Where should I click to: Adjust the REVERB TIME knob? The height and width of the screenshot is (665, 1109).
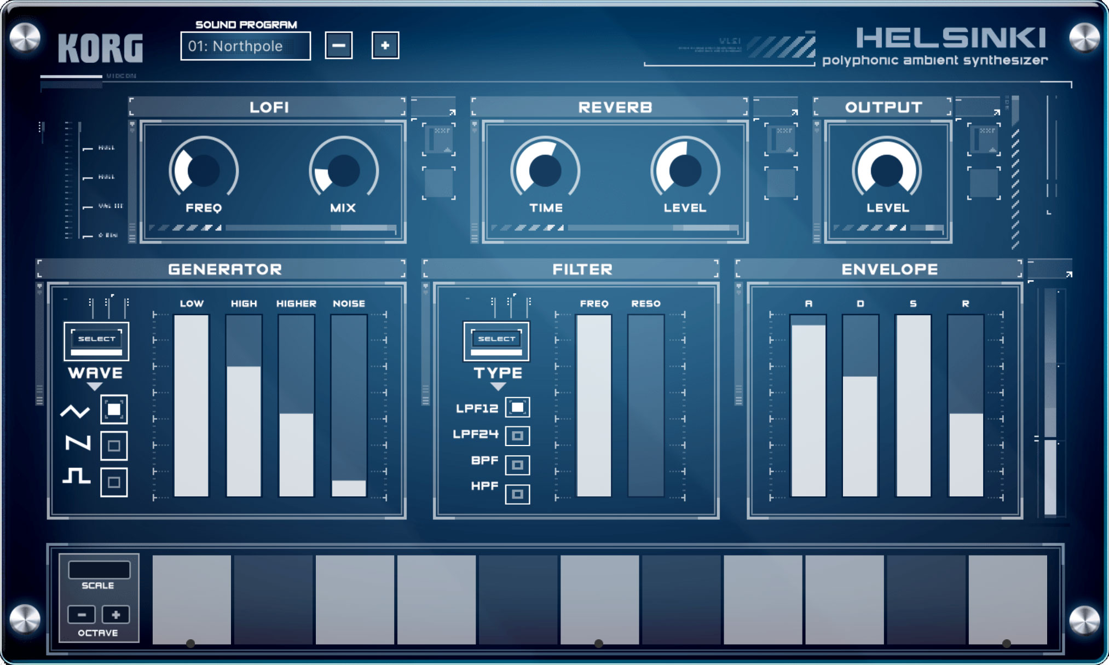coord(545,170)
